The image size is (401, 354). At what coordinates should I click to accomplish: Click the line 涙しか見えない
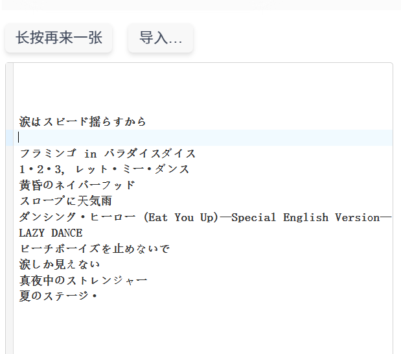pos(60,265)
